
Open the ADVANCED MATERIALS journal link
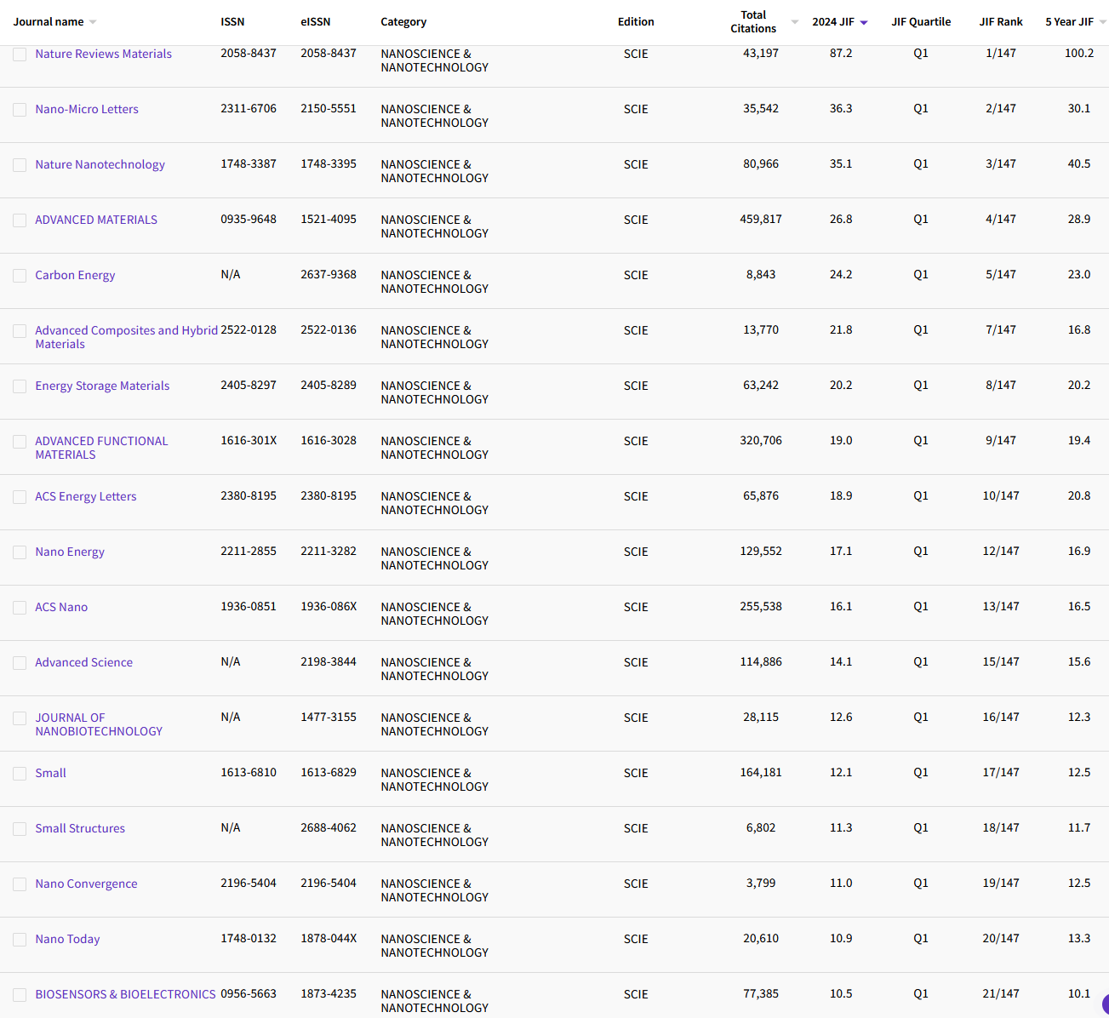click(x=96, y=220)
